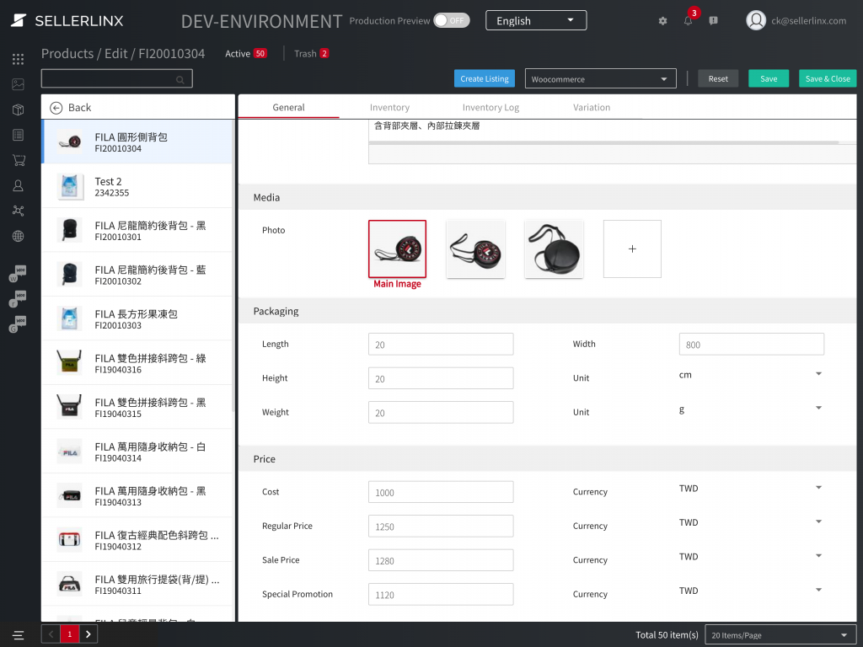Open the WooCommerce W channel icon
Screen dimensions: 863x647
[x=18, y=274]
